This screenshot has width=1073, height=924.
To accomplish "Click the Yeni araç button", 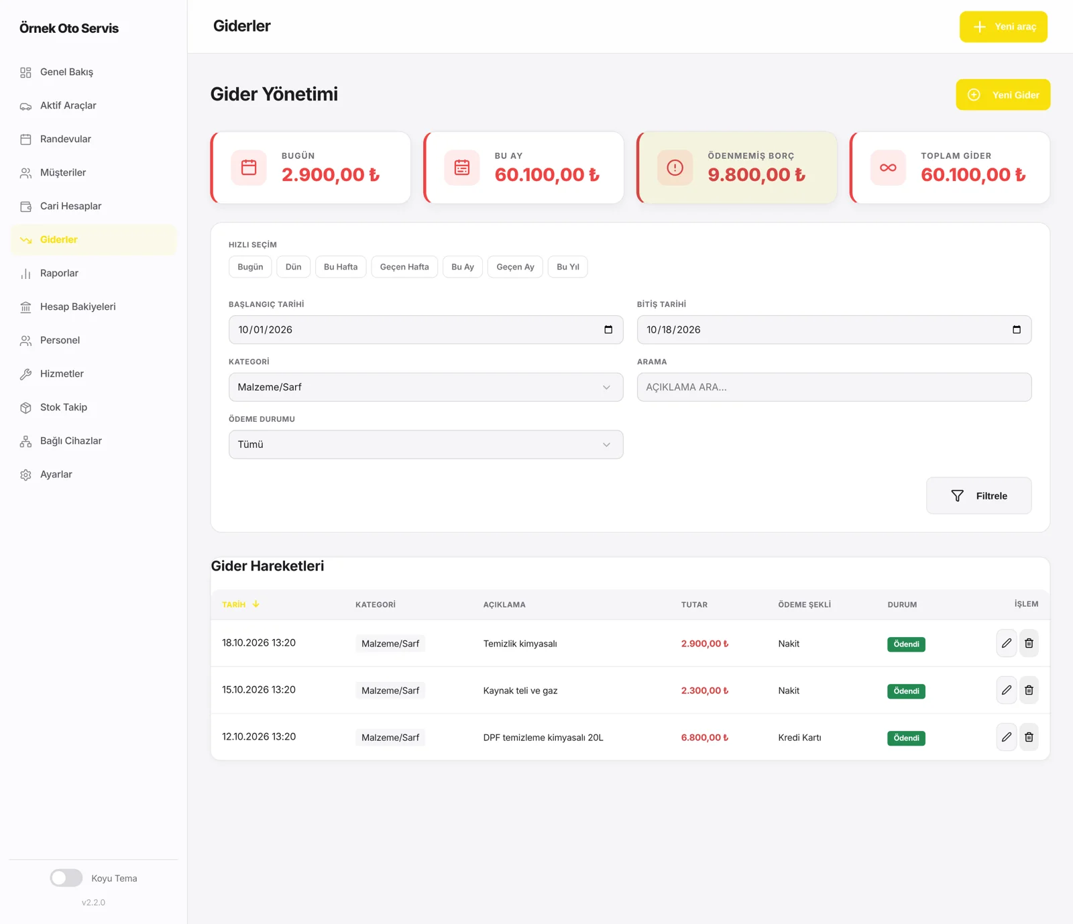I will [1003, 27].
